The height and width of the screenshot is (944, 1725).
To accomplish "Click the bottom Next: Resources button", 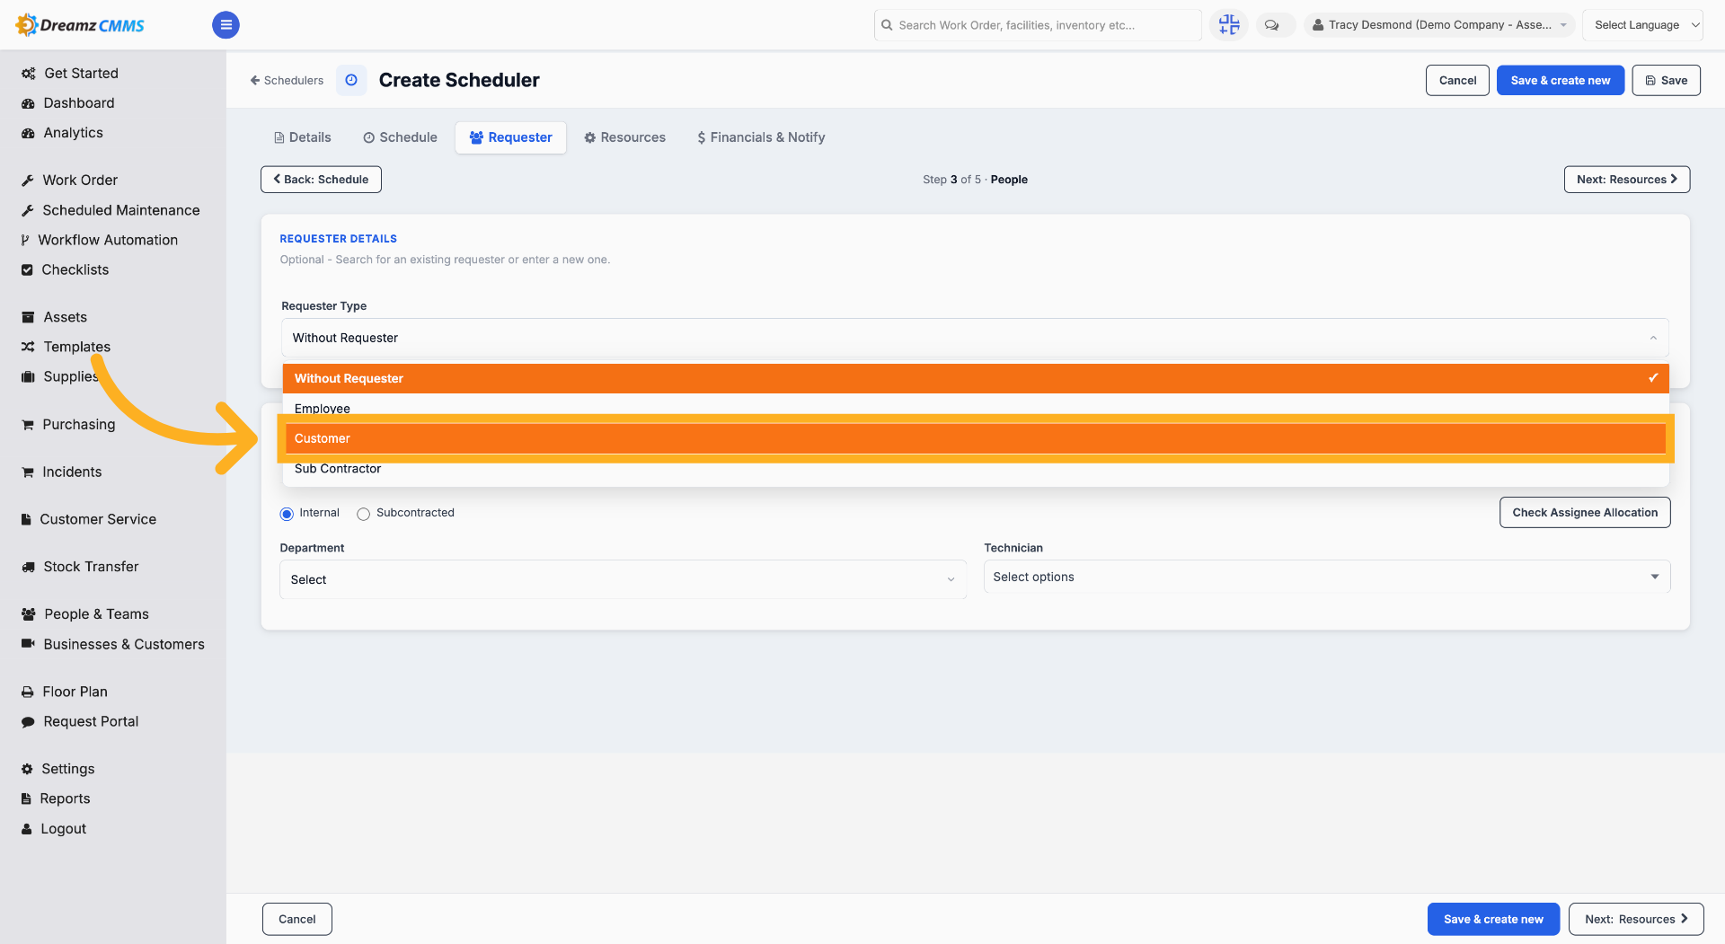I will coord(1635,919).
